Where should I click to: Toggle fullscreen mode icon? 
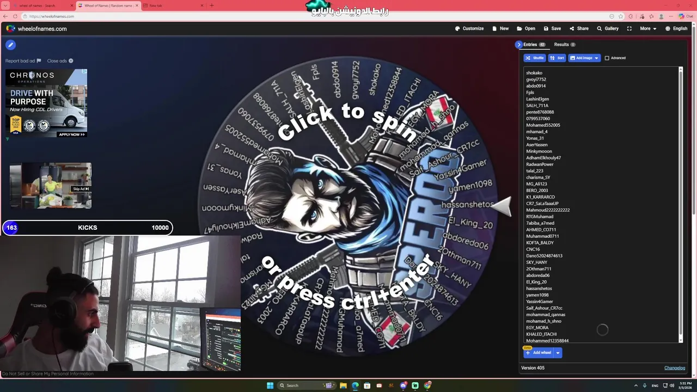point(629,28)
